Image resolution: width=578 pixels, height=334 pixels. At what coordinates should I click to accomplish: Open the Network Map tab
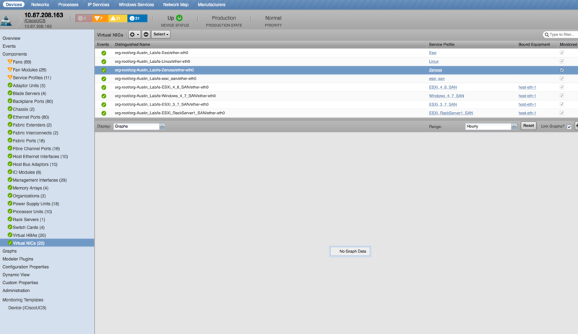tap(176, 4)
